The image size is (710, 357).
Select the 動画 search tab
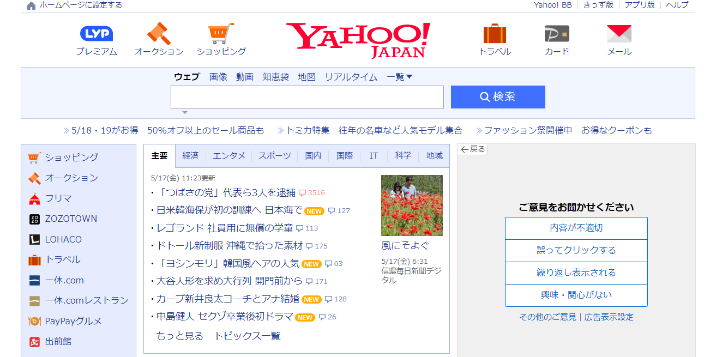(x=245, y=77)
